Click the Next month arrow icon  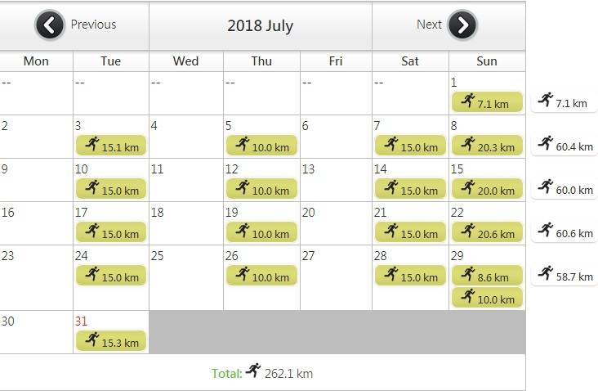pyautogui.click(x=462, y=25)
